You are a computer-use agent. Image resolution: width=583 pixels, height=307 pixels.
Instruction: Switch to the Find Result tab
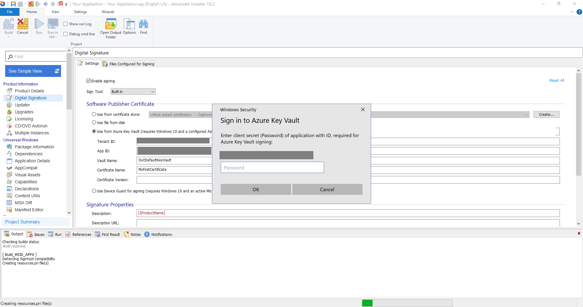(107, 234)
